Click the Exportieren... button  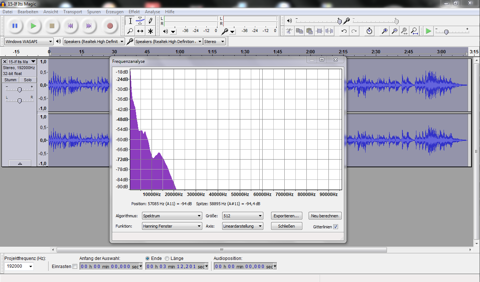pyautogui.click(x=287, y=216)
